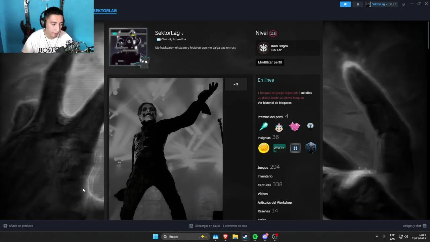Viewport: 430px width, 242px height.
Task: Select the clown face profile award icon
Action: (x=279, y=127)
